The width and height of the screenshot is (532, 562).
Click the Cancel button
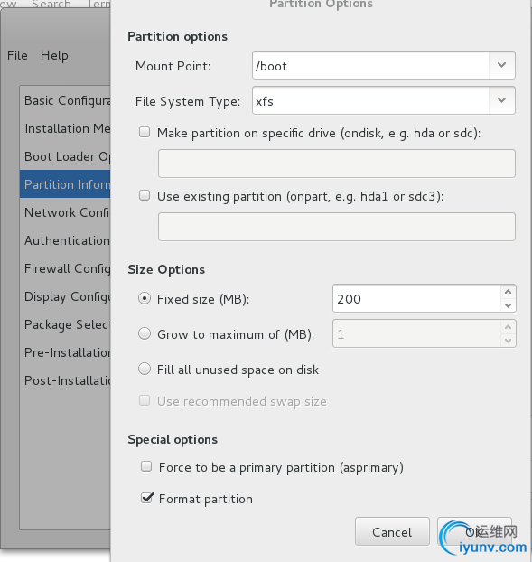tap(392, 531)
